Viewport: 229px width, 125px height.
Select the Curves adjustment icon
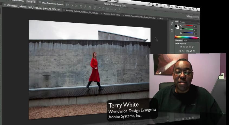pyautogui.click(x=187, y=47)
